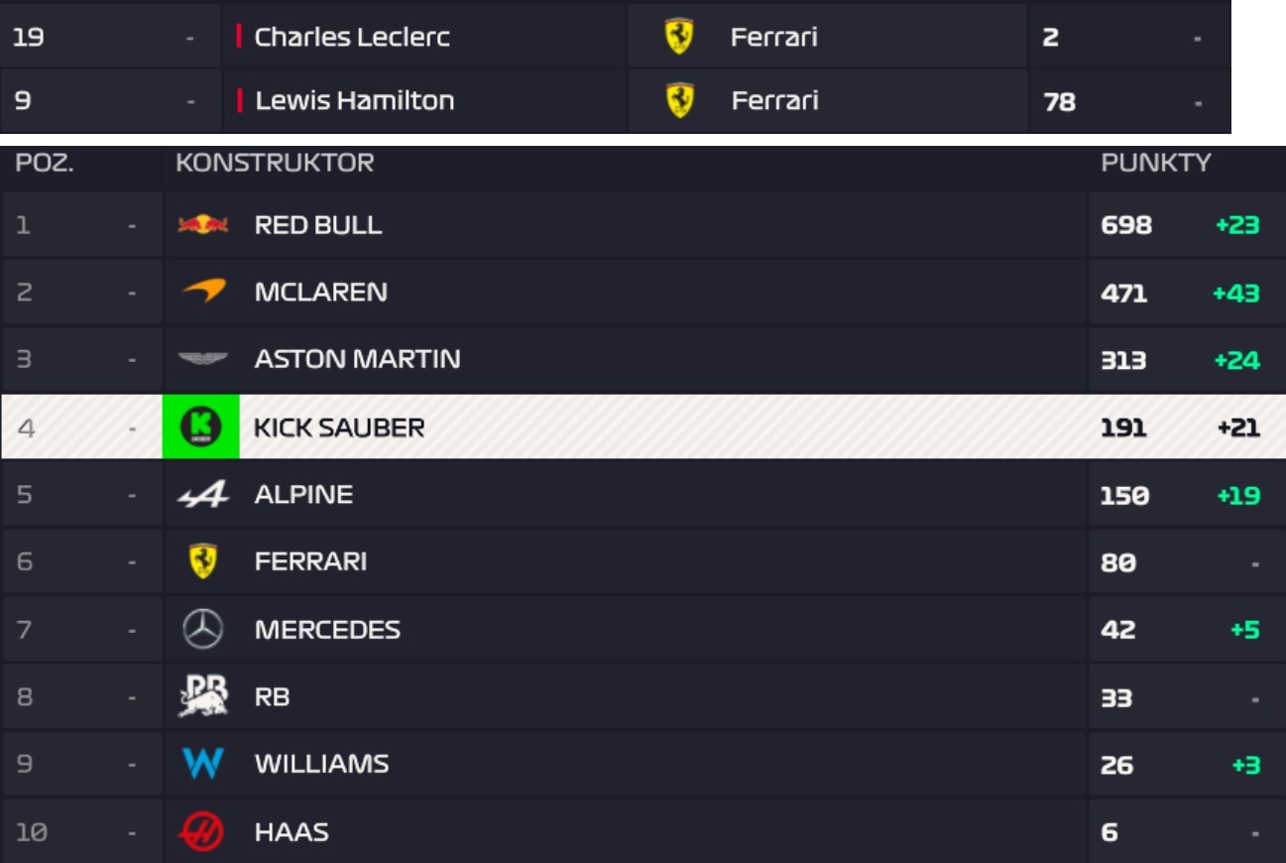Click McLaren's +43 points gain
The image size is (1286, 863).
[1236, 293]
